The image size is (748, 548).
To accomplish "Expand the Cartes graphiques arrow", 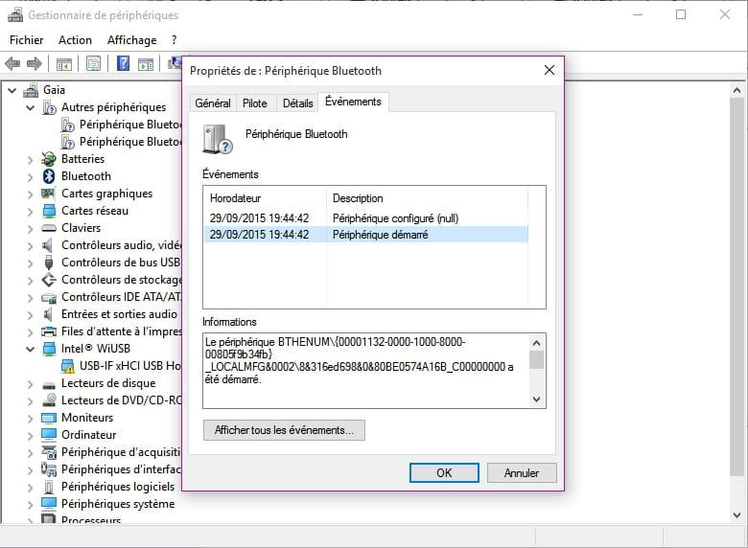I will point(30,194).
